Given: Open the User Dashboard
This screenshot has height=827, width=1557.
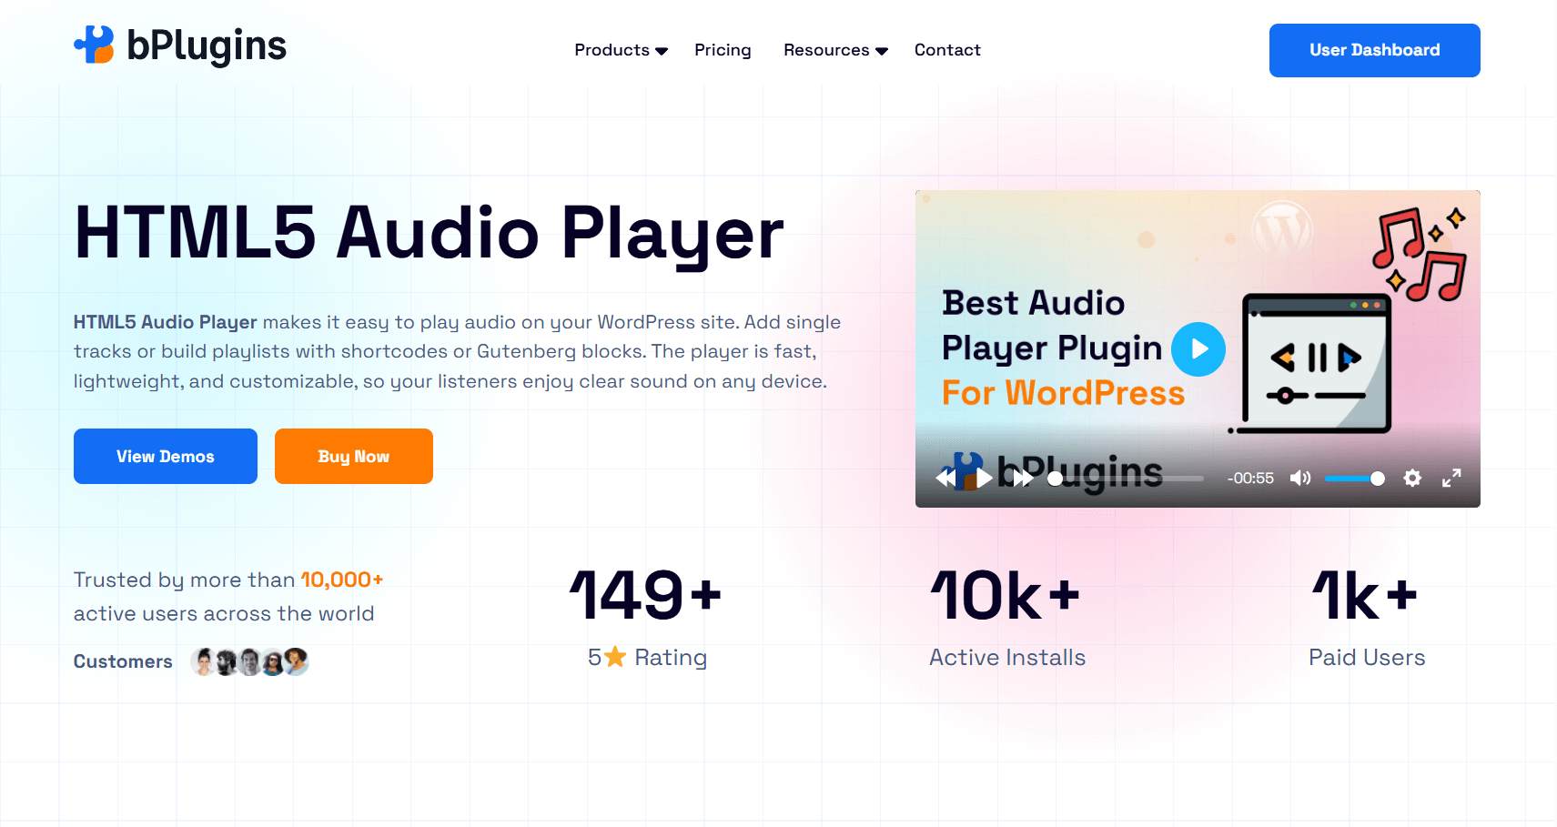Looking at the screenshot, I should click(x=1374, y=50).
